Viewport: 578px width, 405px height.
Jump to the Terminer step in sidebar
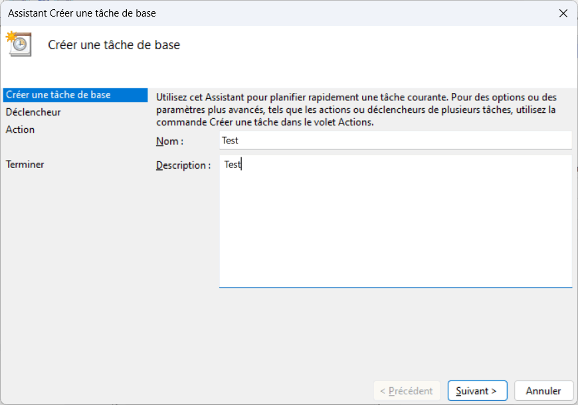(x=25, y=164)
